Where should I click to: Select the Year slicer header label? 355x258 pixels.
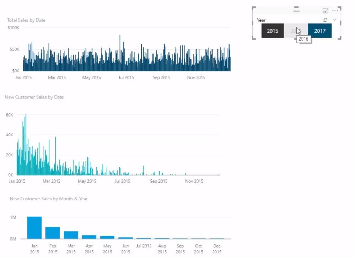261,20
